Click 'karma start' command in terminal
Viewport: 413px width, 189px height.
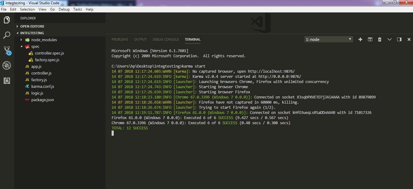(x=193, y=66)
